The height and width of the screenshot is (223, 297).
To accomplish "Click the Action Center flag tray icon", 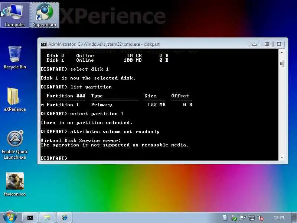I will (242, 218).
